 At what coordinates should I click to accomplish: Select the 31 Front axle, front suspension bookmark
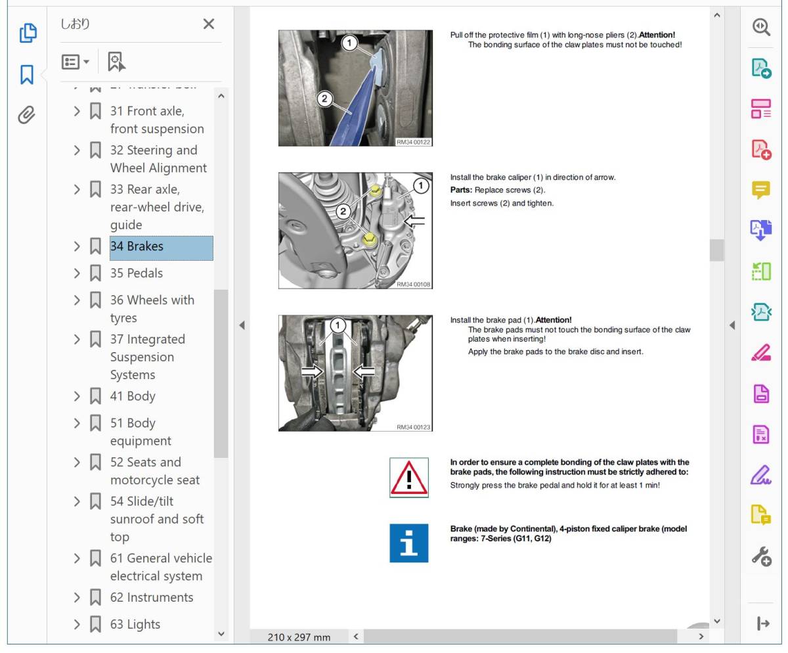tap(157, 120)
